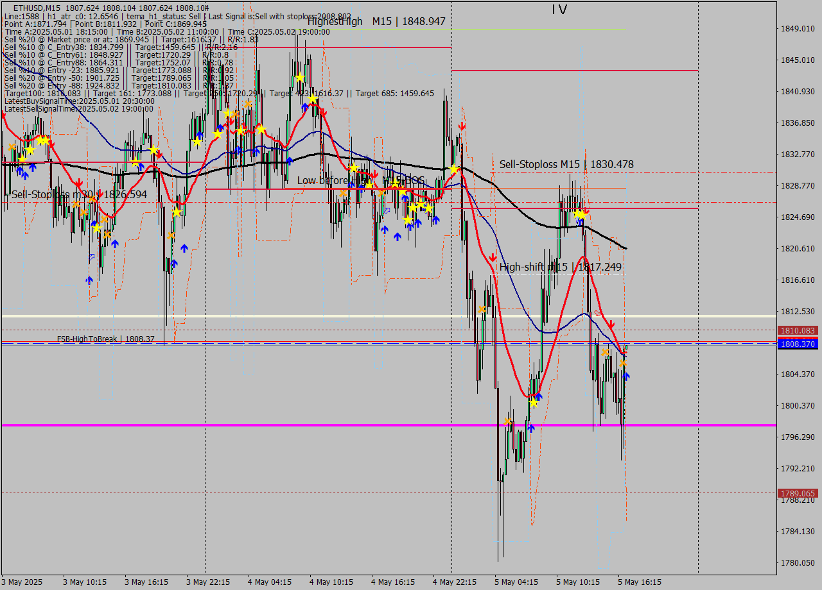The width and height of the screenshot is (822, 590).
Task: Click the 5 May 04:15 time axis label
Action: 516,582
